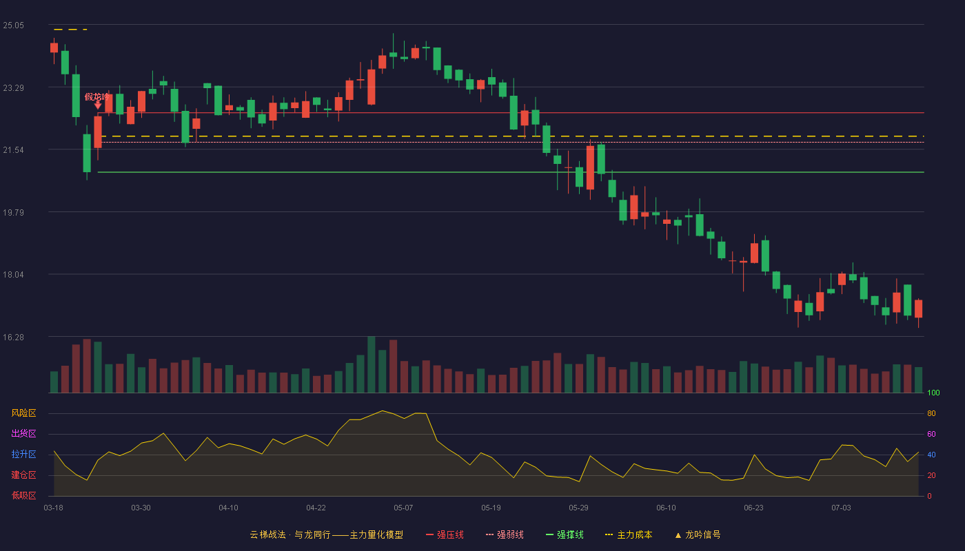This screenshot has height=551, width=965.
Task: Click the 03-30 date label
Action: pos(141,508)
